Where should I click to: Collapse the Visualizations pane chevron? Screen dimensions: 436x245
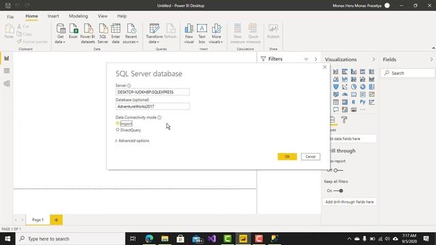373,59
